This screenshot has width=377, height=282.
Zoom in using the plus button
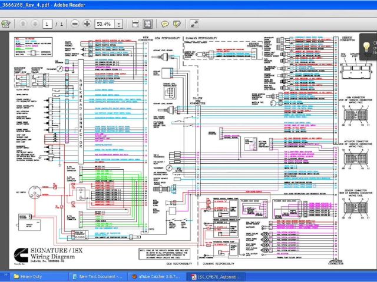click(87, 24)
